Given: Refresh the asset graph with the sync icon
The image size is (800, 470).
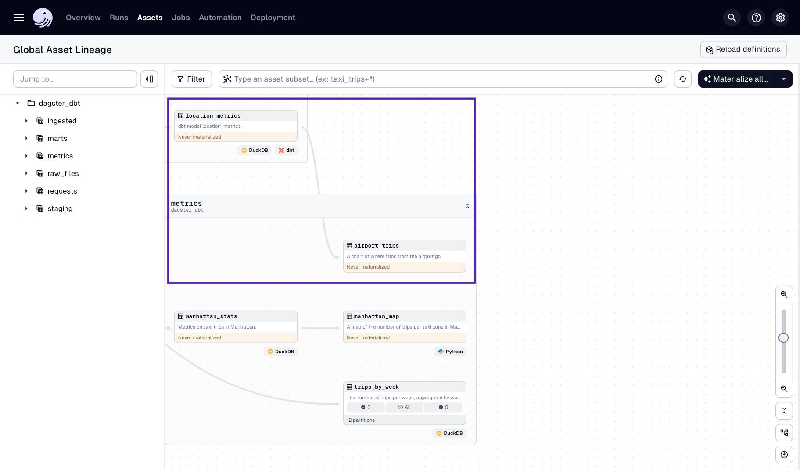Looking at the screenshot, I should (682, 79).
